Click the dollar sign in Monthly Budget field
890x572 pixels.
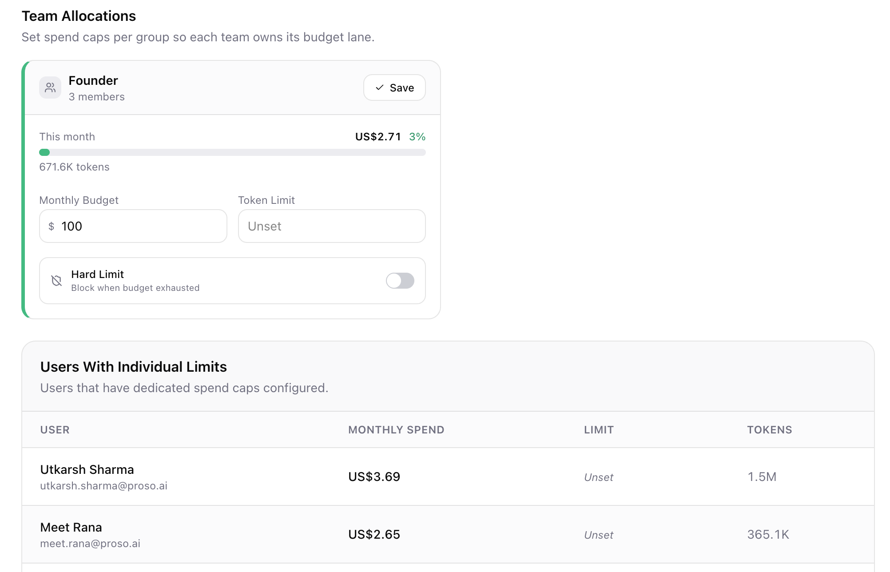[52, 226]
